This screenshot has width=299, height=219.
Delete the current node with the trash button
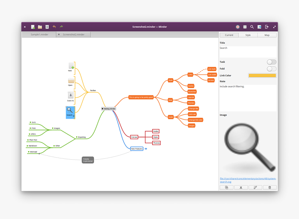270,187
